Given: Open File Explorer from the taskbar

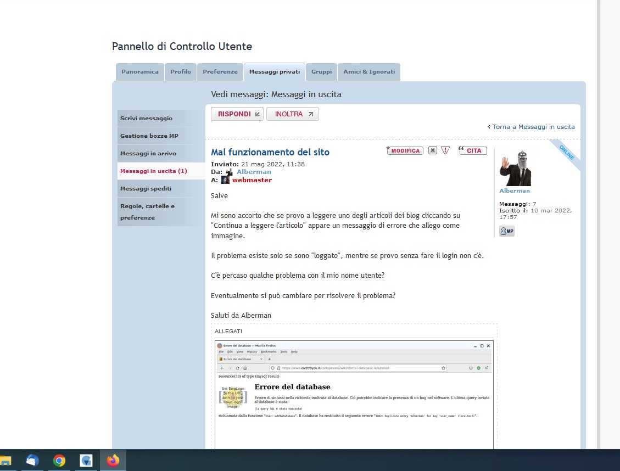Looking at the screenshot, I should click(5, 461).
